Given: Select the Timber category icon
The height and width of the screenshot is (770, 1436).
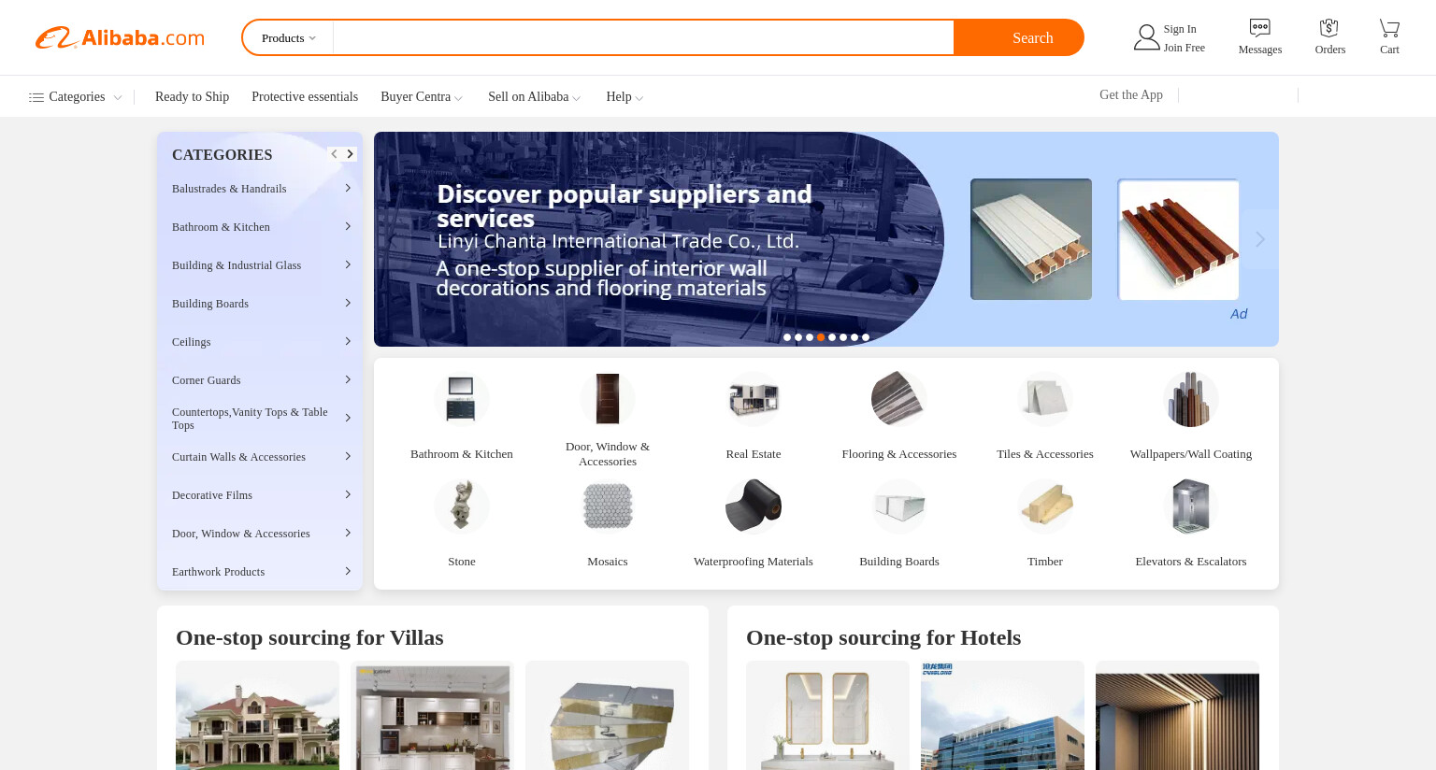Looking at the screenshot, I should [1045, 506].
